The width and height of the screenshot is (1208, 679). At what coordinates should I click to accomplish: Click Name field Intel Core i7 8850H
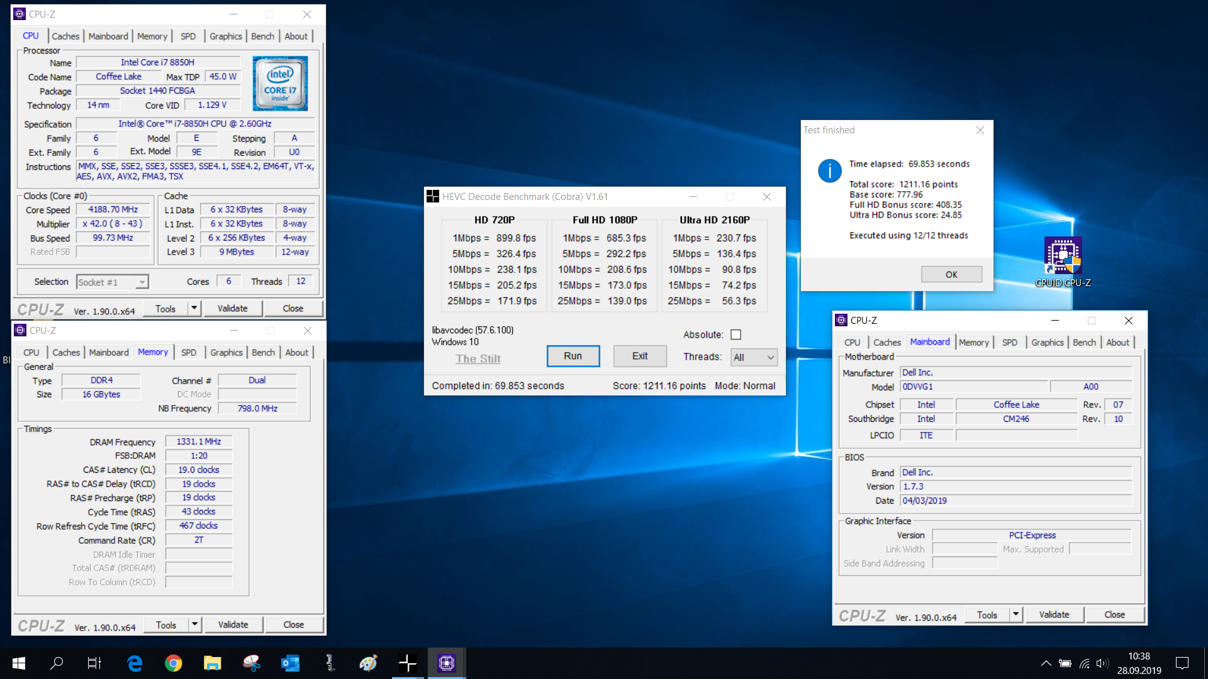pyautogui.click(x=158, y=62)
